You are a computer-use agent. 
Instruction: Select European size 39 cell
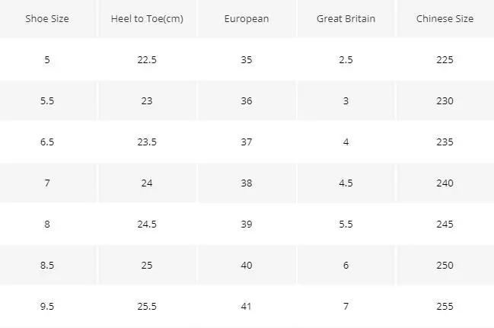tap(247, 224)
